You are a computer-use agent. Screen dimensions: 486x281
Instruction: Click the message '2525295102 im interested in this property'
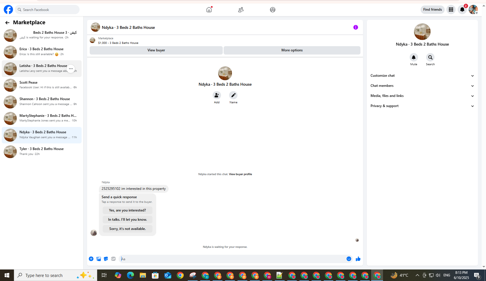click(x=134, y=189)
